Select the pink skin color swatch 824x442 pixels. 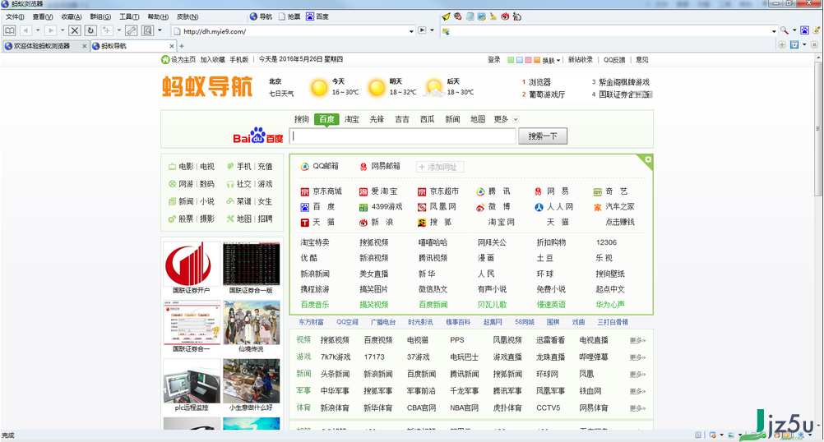coord(528,60)
